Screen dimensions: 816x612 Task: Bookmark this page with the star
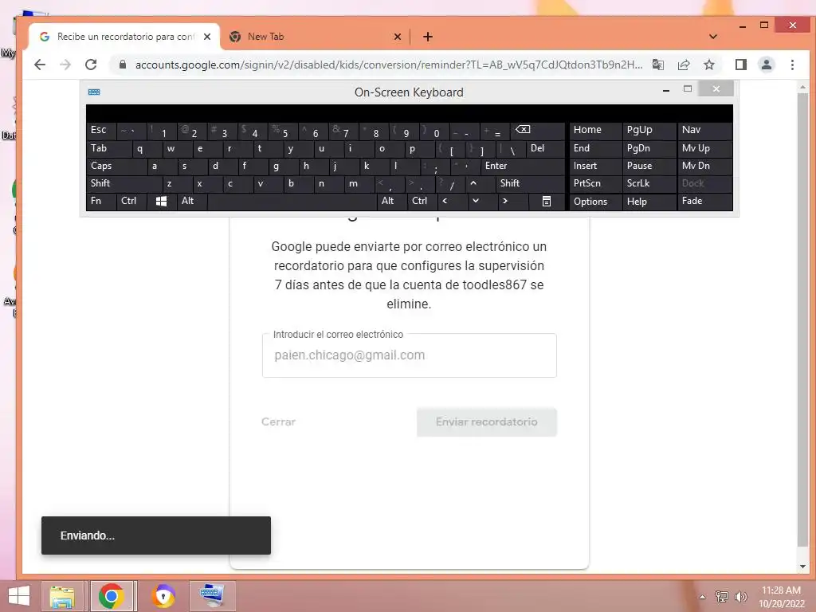(x=708, y=65)
